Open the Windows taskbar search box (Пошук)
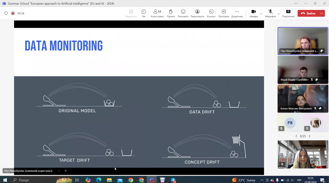 pyautogui.click(x=33, y=180)
